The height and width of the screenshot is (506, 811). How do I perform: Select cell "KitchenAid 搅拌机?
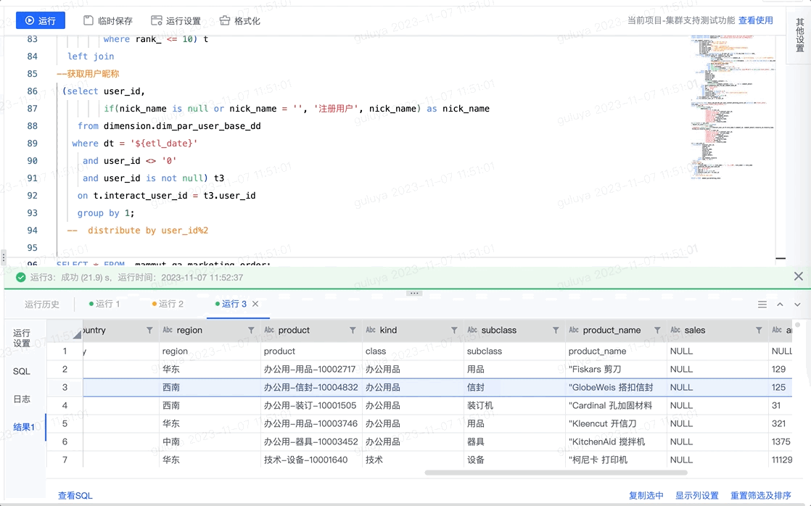(616, 441)
